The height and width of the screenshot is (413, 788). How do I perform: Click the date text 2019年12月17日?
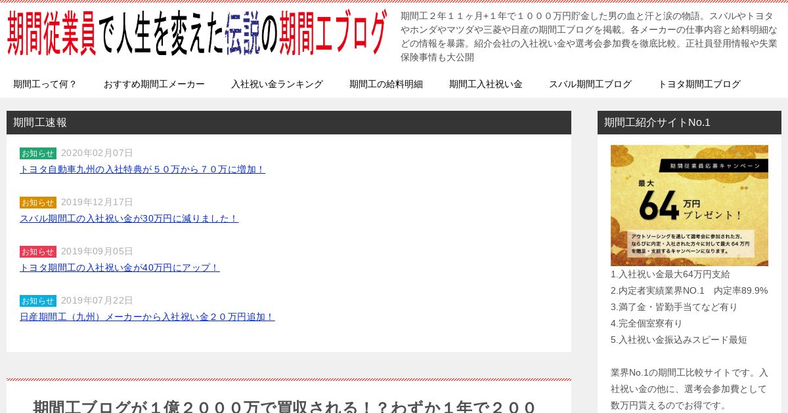tap(97, 202)
